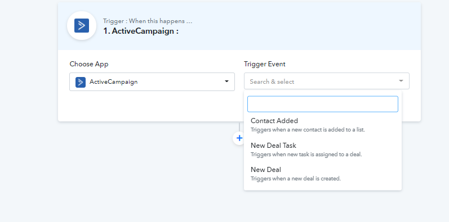Screen dimensions: 449x222
Task: Click the 'Trigger : When this happens ...' text
Action: pyautogui.click(x=148, y=21)
